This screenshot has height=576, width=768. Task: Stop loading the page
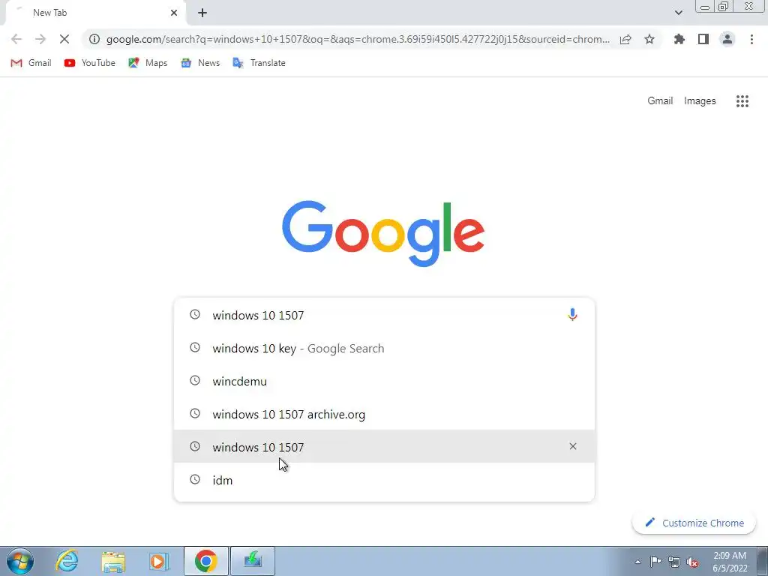pyautogui.click(x=64, y=39)
